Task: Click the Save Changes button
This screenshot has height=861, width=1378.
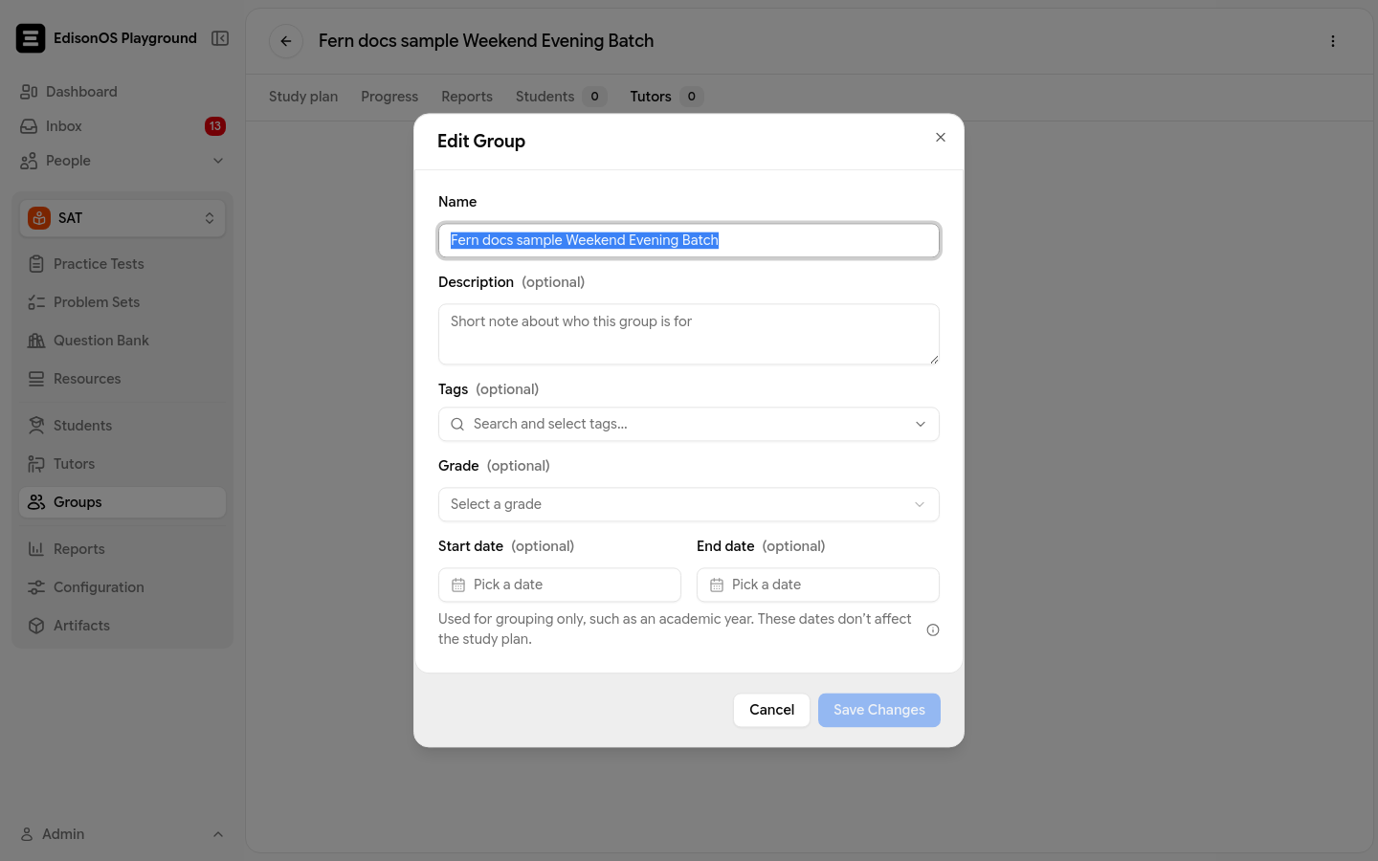Action: tap(879, 710)
